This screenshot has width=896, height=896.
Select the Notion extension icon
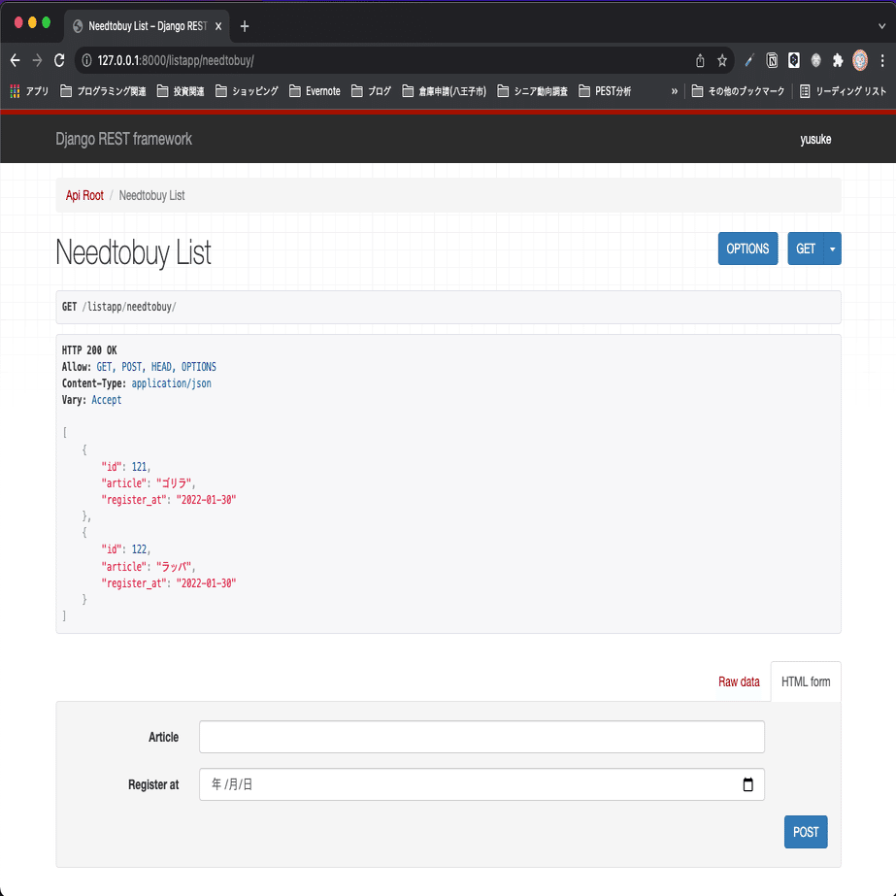pos(772,60)
